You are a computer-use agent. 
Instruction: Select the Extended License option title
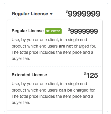click(x=29, y=75)
